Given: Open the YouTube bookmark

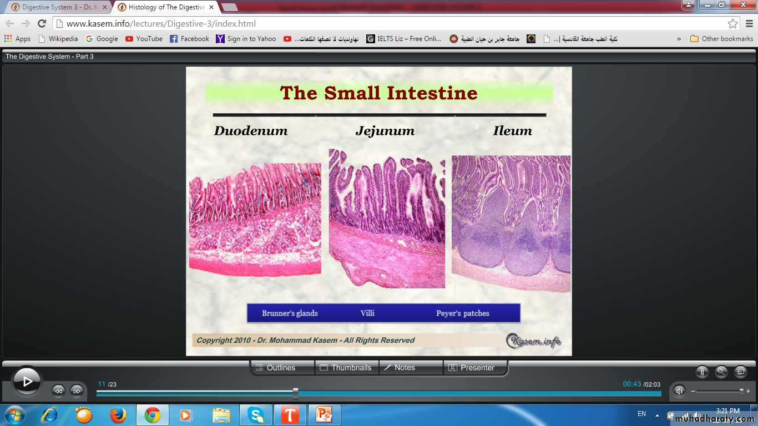Looking at the screenshot, I should pyautogui.click(x=144, y=39).
